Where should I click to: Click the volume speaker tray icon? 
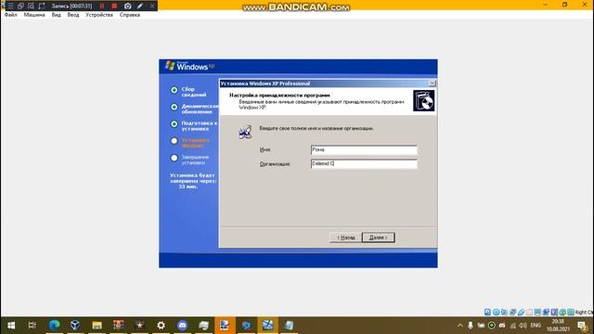(x=523, y=326)
